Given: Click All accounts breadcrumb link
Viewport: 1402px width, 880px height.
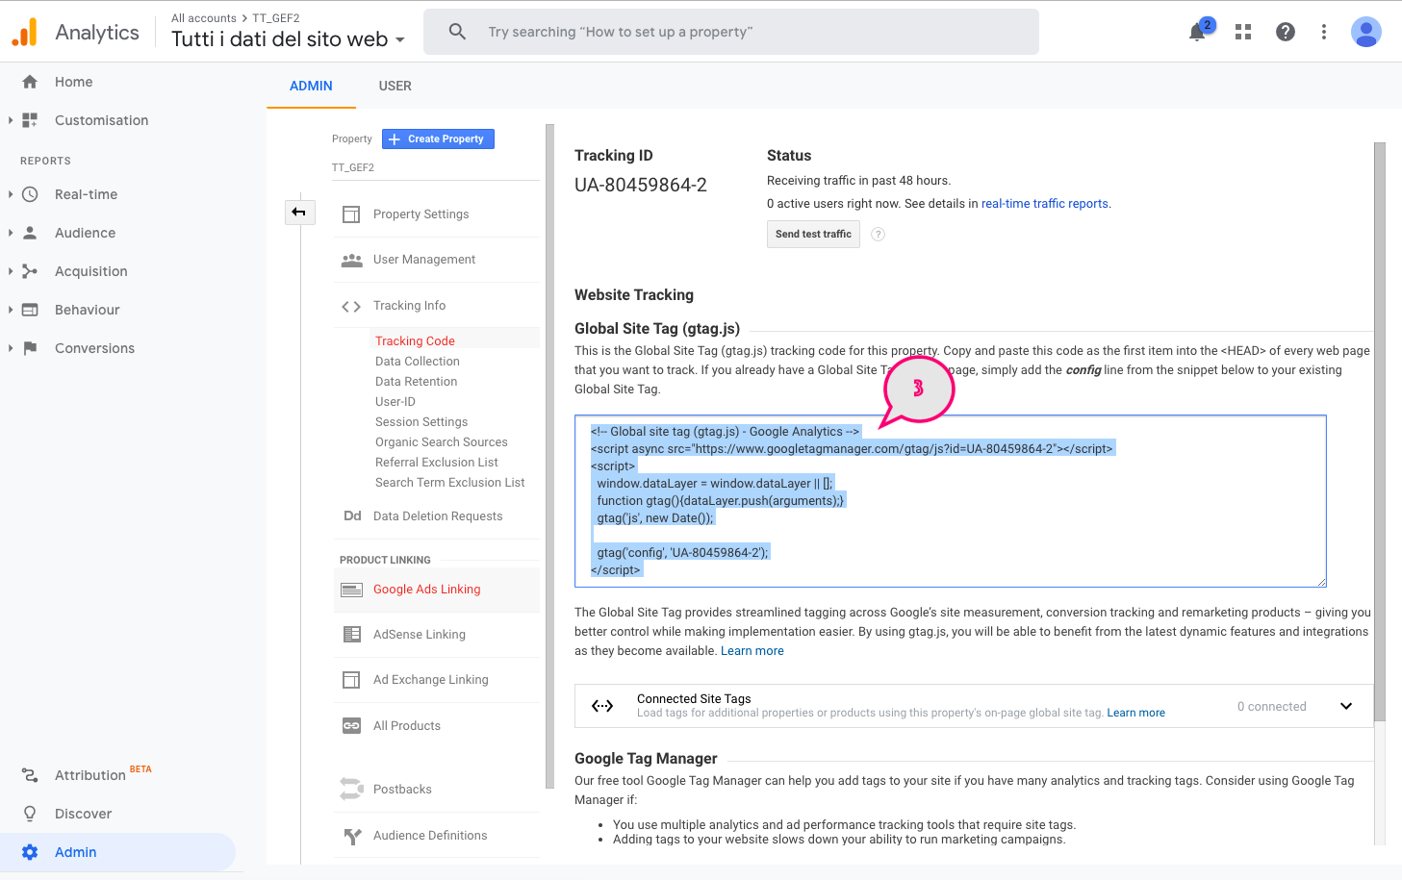Looking at the screenshot, I should (x=204, y=18).
